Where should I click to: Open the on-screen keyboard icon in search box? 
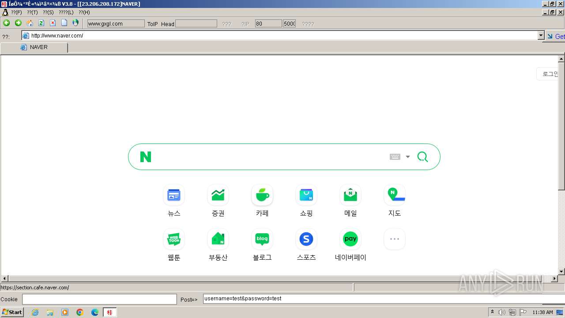pyautogui.click(x=395, y=157)
